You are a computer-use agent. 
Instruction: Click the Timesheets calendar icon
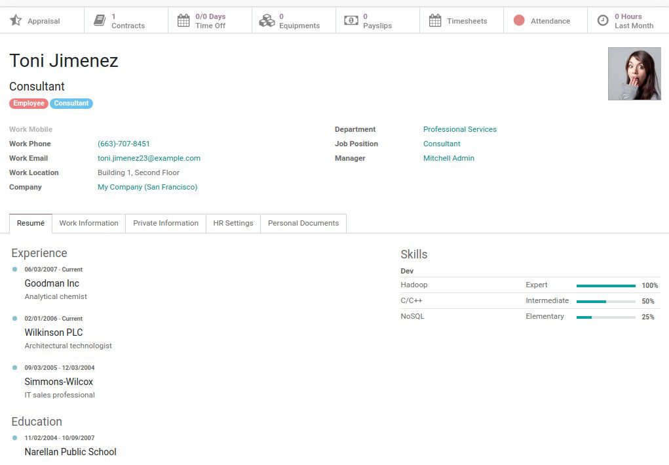click(x=435, y=20)
